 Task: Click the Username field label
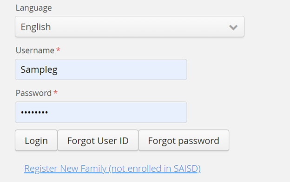(35, 50)
